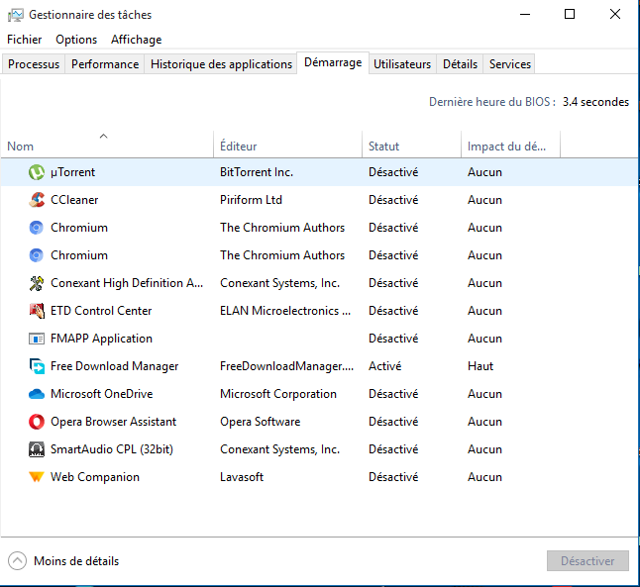The height and width of the screenshot is (587, 640).
Task: Maximize the Task Manager window
Action: tap(570, 14)
